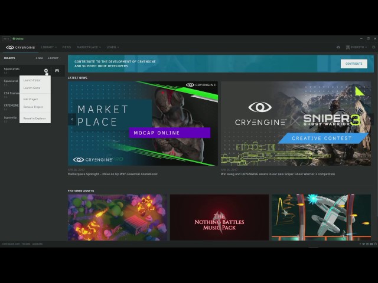This screenshot has height=283, width=378.
Task: Open the Forums footer link
Action: point(26,244)
